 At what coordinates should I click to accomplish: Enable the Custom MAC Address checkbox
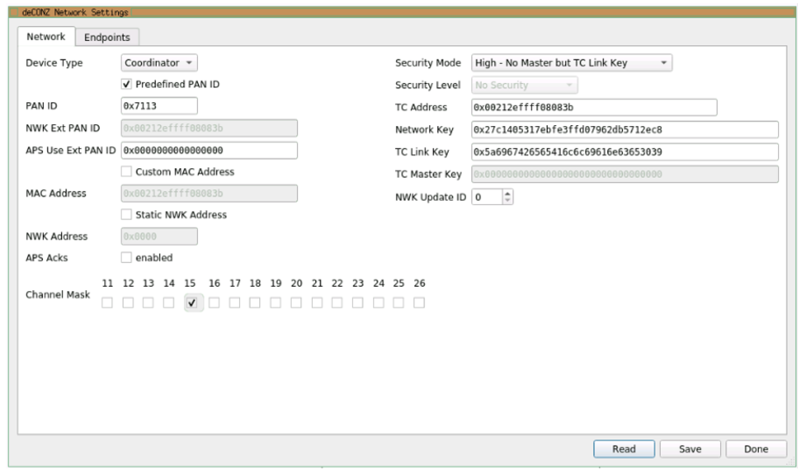point(126,172)
